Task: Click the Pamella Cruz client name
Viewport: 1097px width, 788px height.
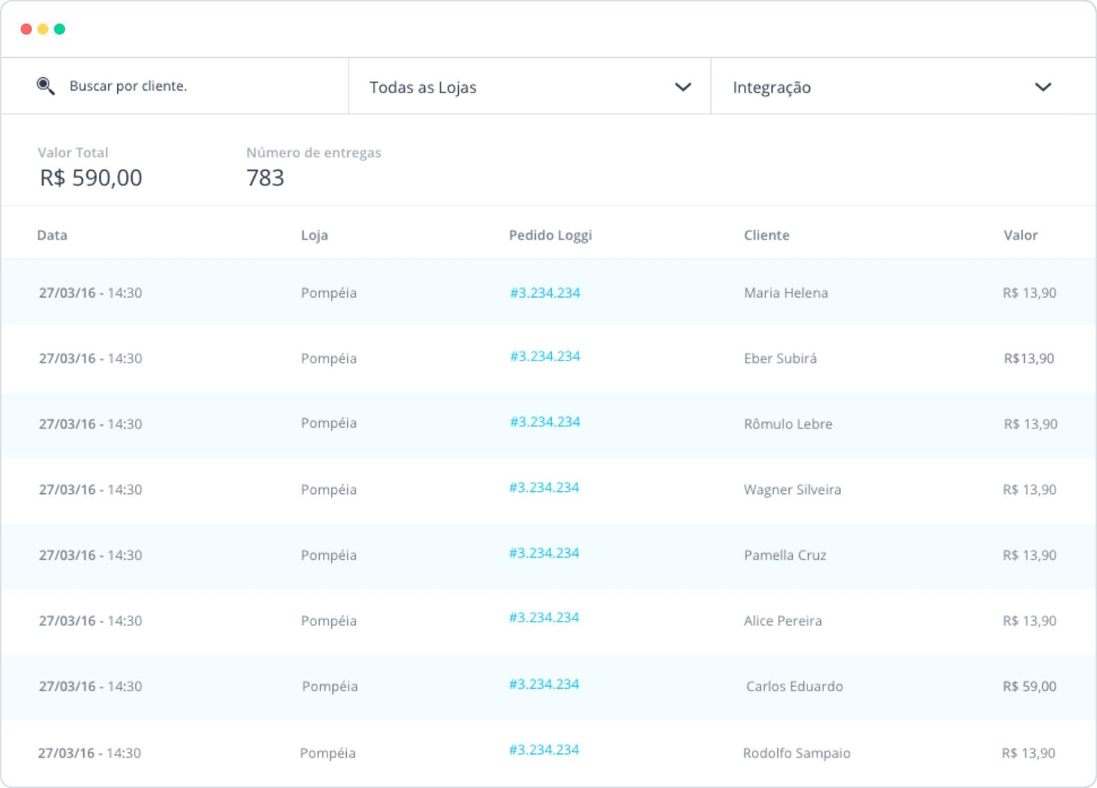Action: tap(785, 555)
